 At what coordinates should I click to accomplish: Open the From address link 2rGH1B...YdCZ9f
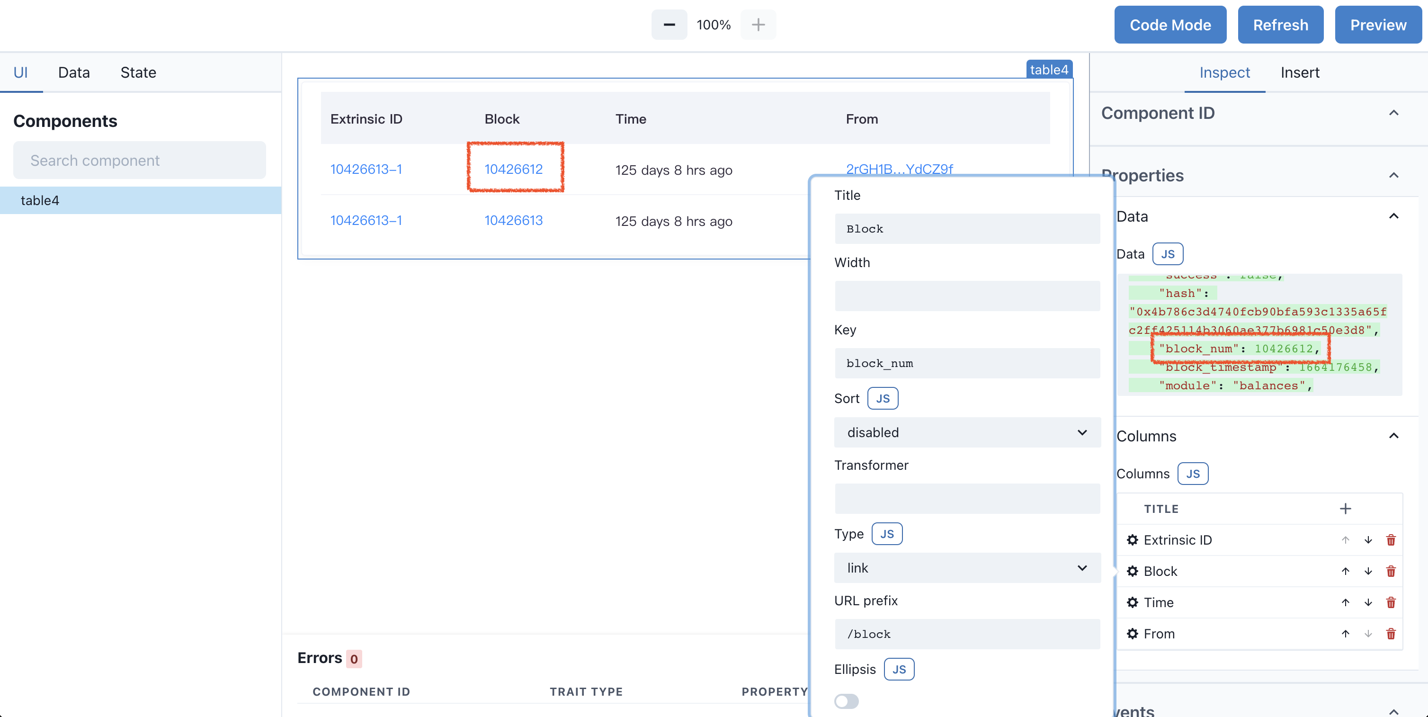[899, 169]
